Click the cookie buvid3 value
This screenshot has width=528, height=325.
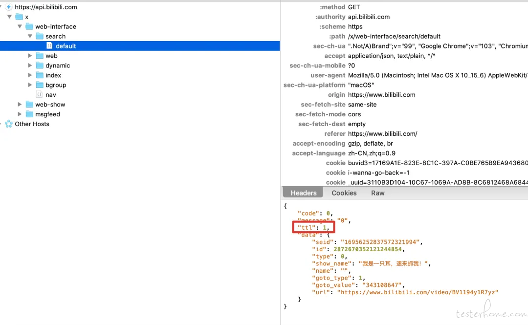point(438,163)
